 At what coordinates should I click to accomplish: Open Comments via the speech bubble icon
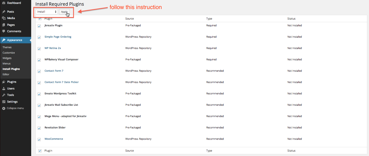[x=4, y=31]
